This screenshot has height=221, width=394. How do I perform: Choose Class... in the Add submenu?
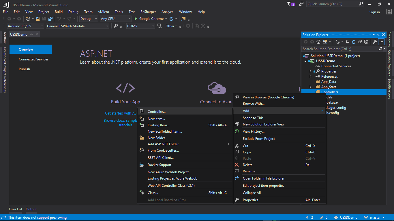coord(185,193)
